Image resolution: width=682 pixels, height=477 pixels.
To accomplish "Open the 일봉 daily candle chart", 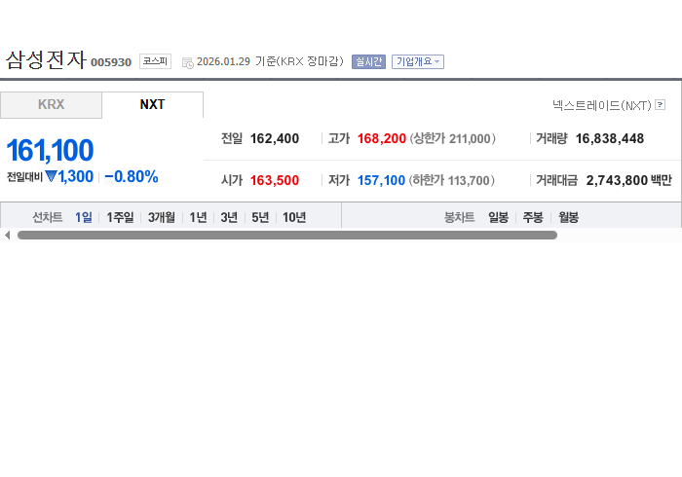I will (498, 217).
